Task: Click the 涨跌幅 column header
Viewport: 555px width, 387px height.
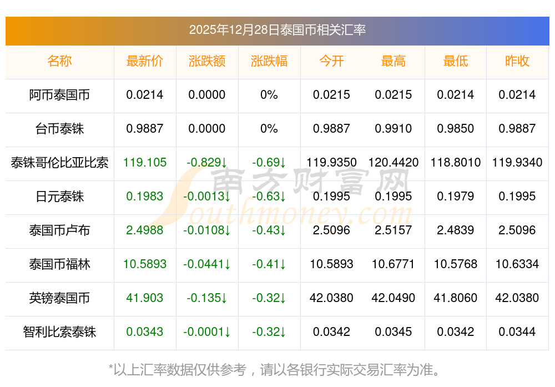Action: (x=269, y=61)
